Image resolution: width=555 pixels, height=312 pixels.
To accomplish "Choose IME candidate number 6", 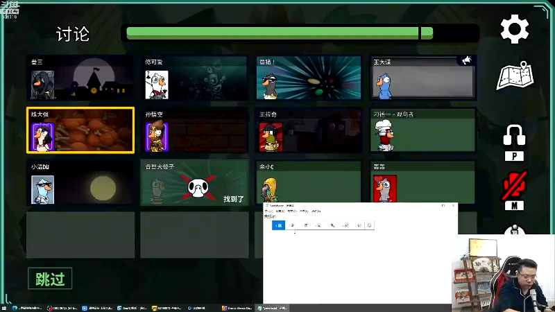I will [x=345, y=225].
